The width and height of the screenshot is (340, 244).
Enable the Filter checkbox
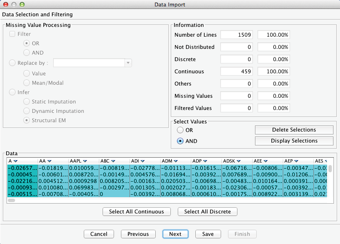12,34
